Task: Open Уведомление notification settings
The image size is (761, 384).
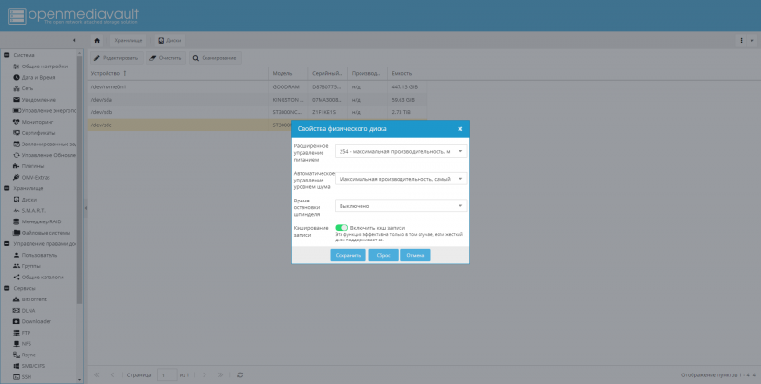Action: pos(34,100)
